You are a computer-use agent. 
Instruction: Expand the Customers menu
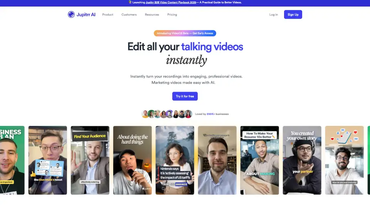(129, 15)
